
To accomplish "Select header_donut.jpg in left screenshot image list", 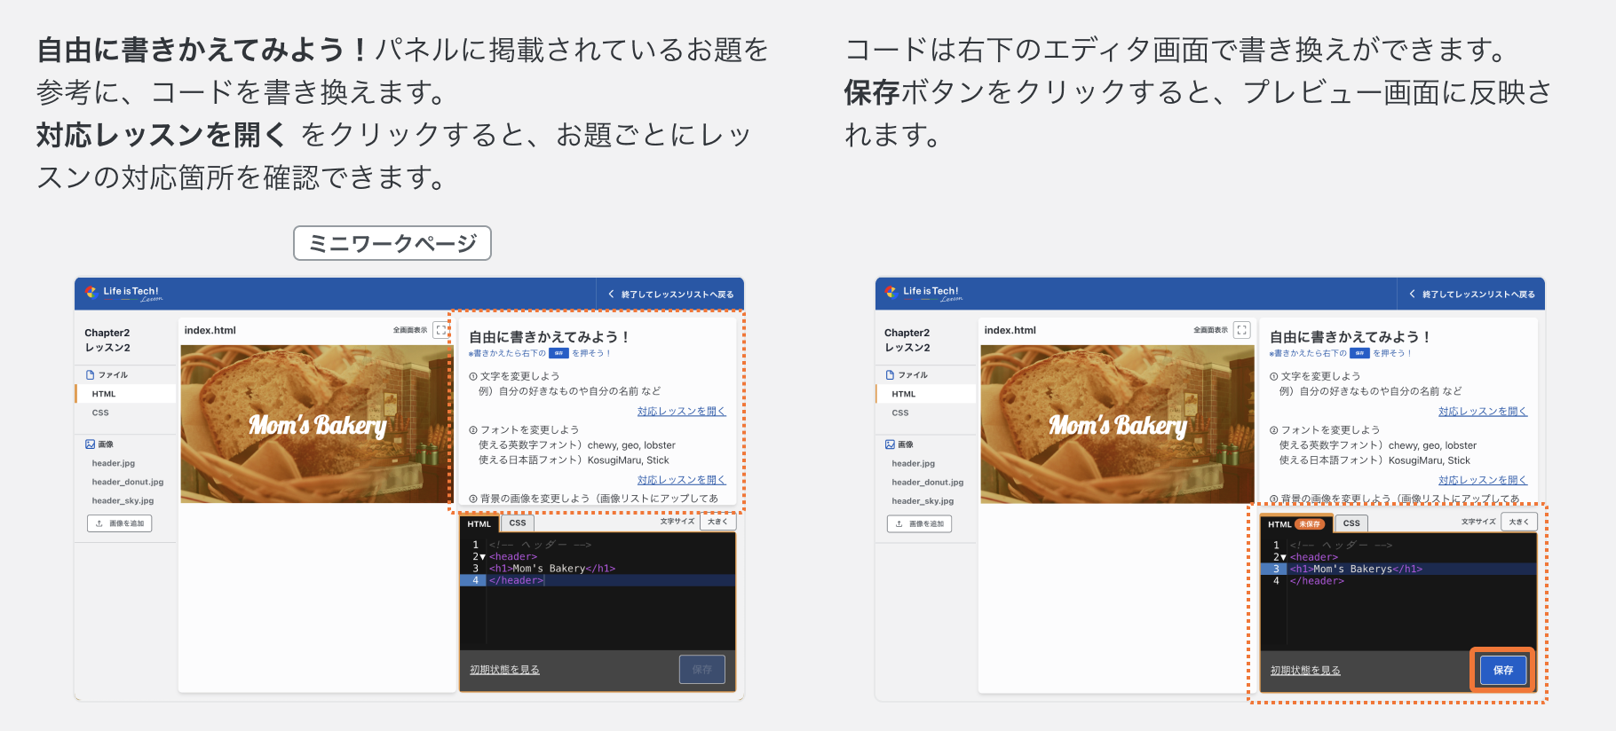I will (128, 482).
